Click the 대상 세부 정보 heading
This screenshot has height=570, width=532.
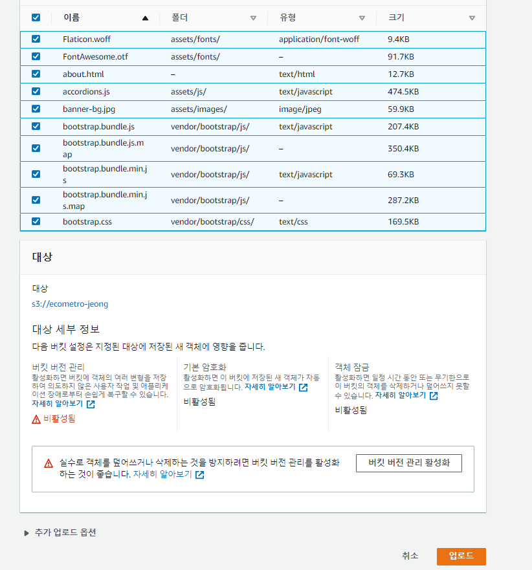tap(66, 329)
